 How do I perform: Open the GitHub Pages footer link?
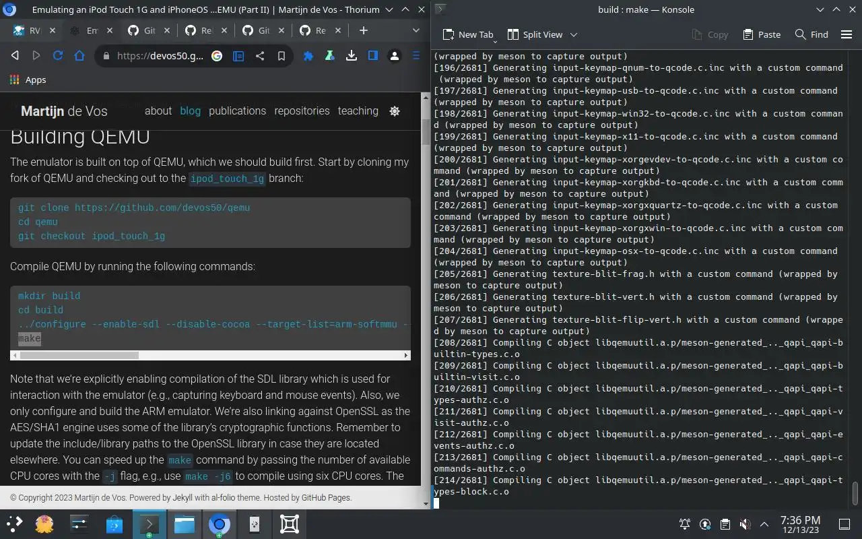coord(325,498)
